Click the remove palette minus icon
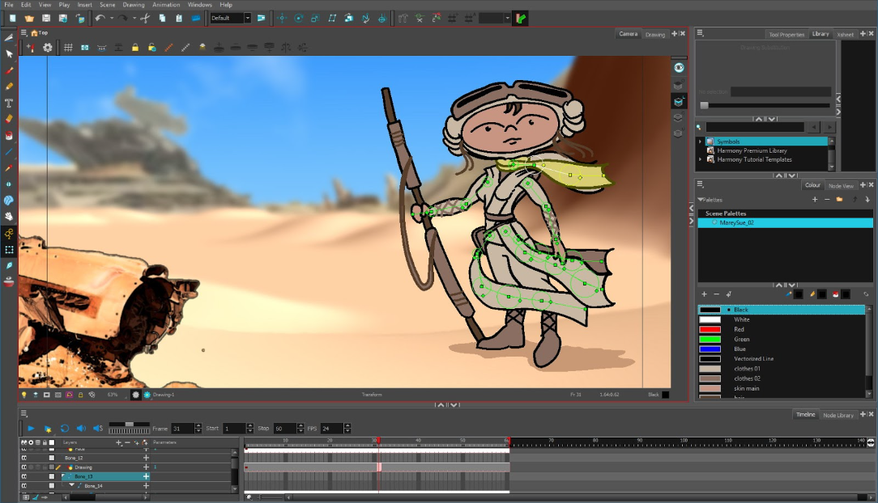This screenshot has width=878, height=503. coord(827,200)
